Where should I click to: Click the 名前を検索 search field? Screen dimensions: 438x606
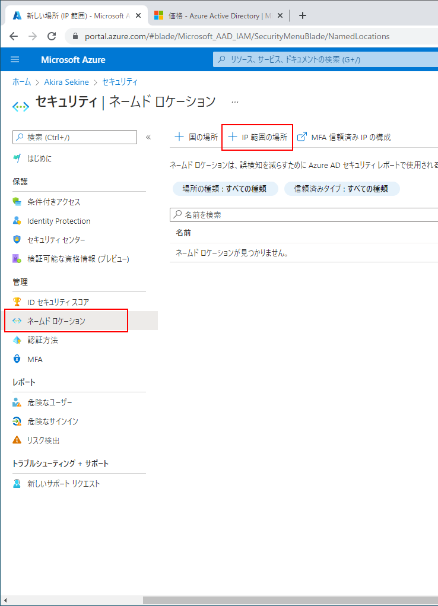tap(304, 215)
